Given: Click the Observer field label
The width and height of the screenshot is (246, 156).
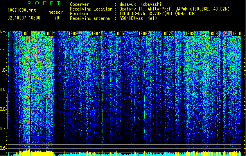Looking at the screenshot, I should pos(79,4).
